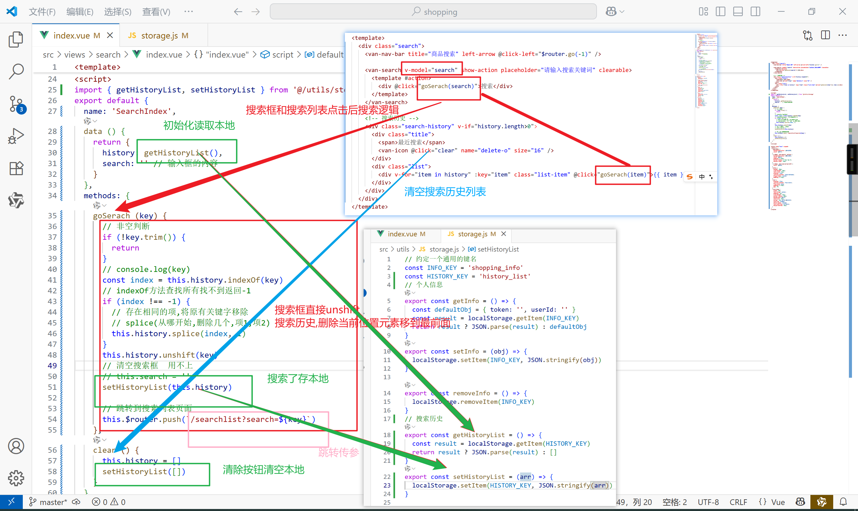Open the Explorer view in activity bar

coord(16,40)
